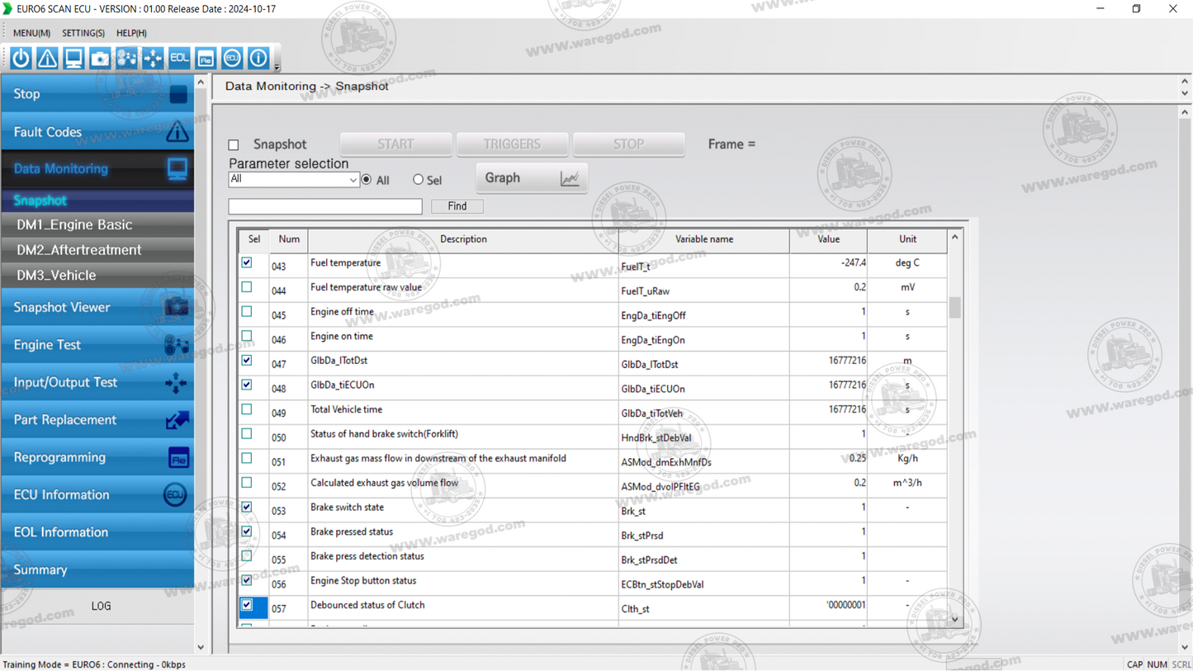
Task: Open EOL Information via the EOL toolbar icon
Action: click(179, 58)
